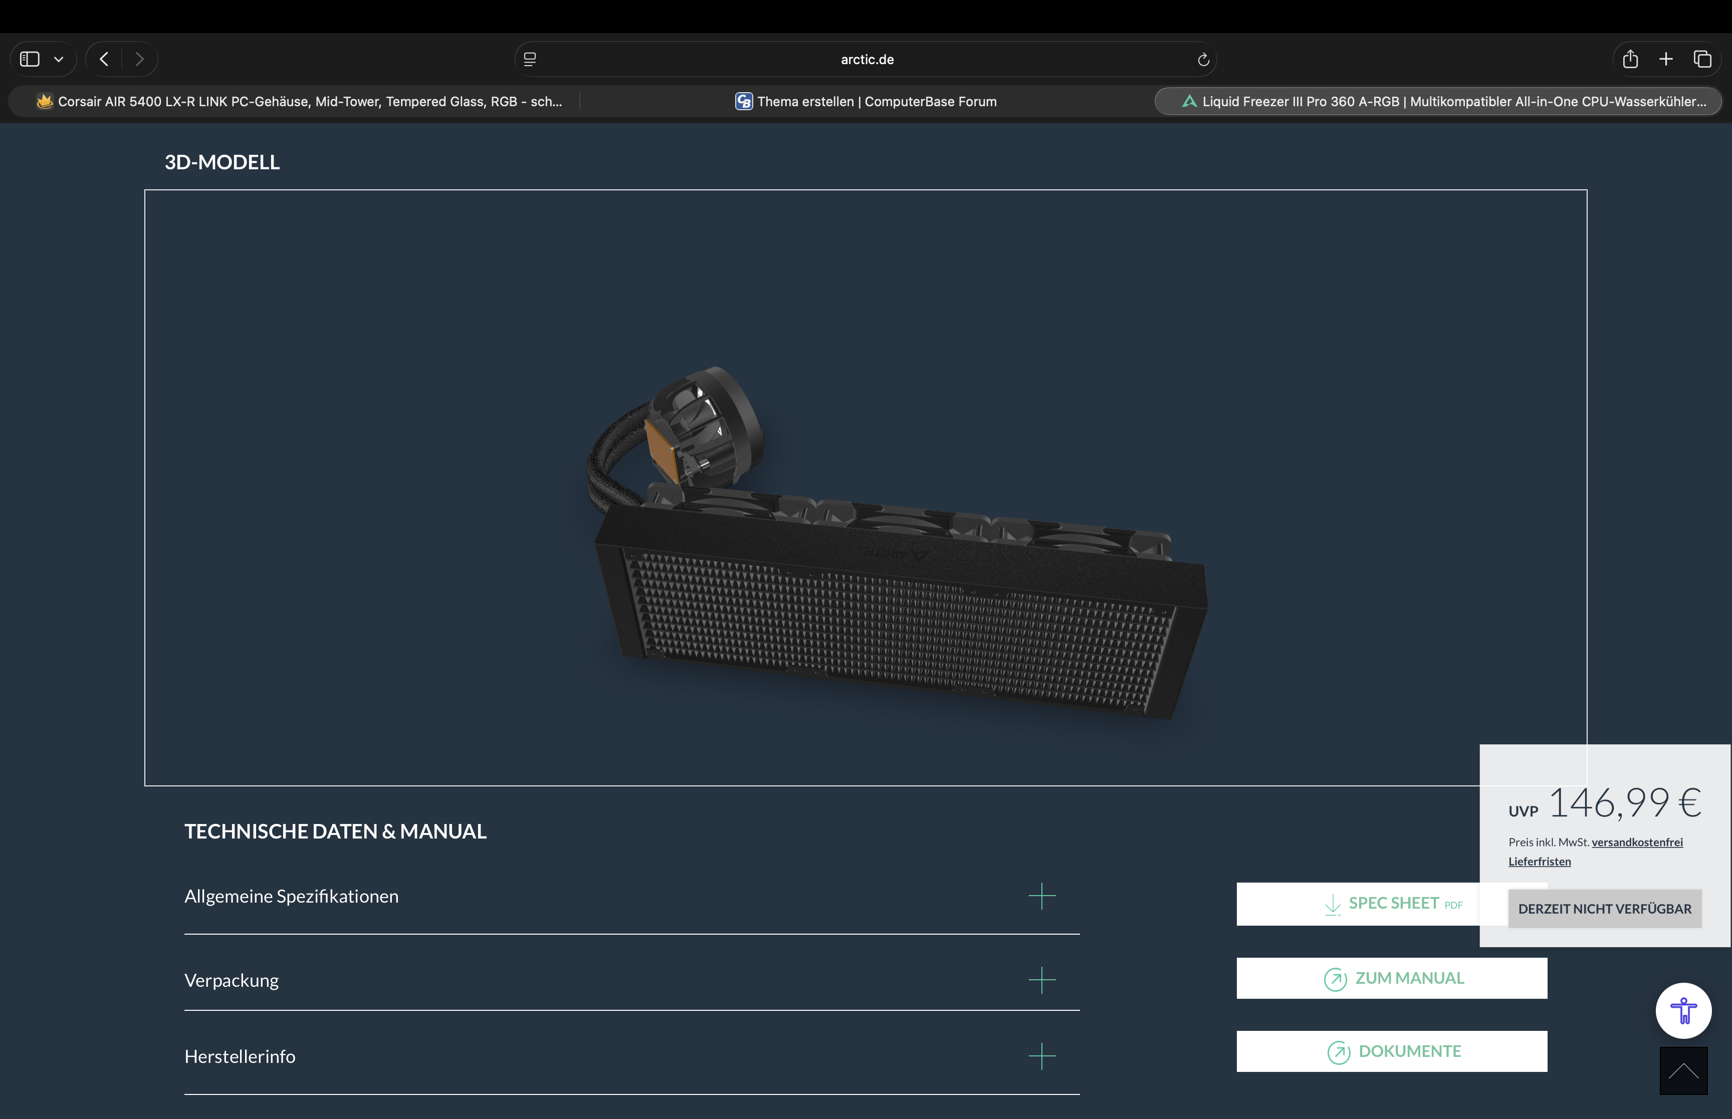Toggle the Safari sidebar icon

click(30, 59)
